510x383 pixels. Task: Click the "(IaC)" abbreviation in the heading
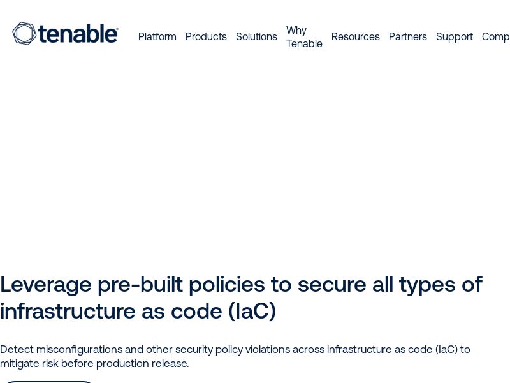[252, 311]
